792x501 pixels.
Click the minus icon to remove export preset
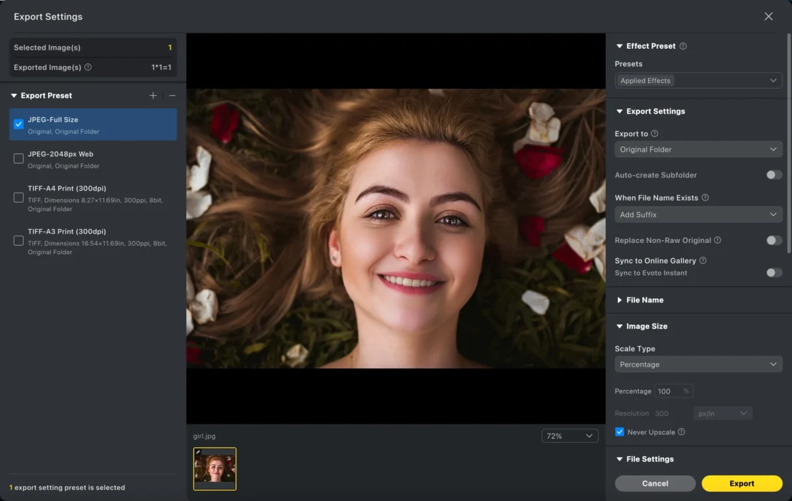coord(172,96)
